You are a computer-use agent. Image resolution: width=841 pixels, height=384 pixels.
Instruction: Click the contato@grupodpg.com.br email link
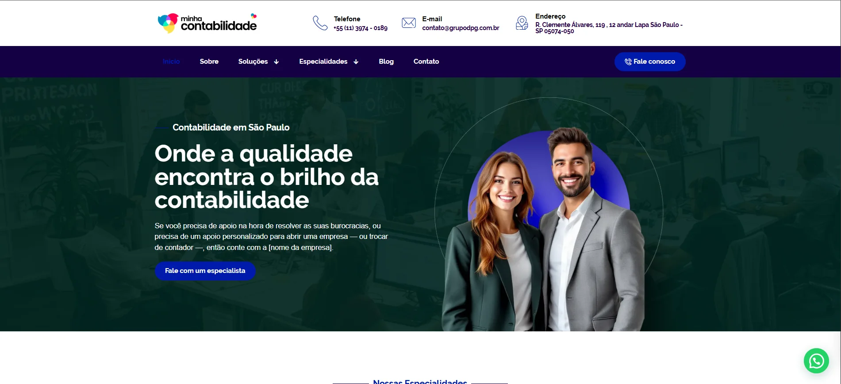point(461,28)
